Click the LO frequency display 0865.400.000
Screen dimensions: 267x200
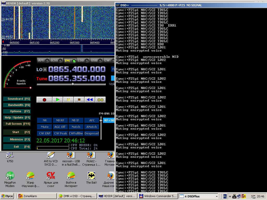click(77, 69)
